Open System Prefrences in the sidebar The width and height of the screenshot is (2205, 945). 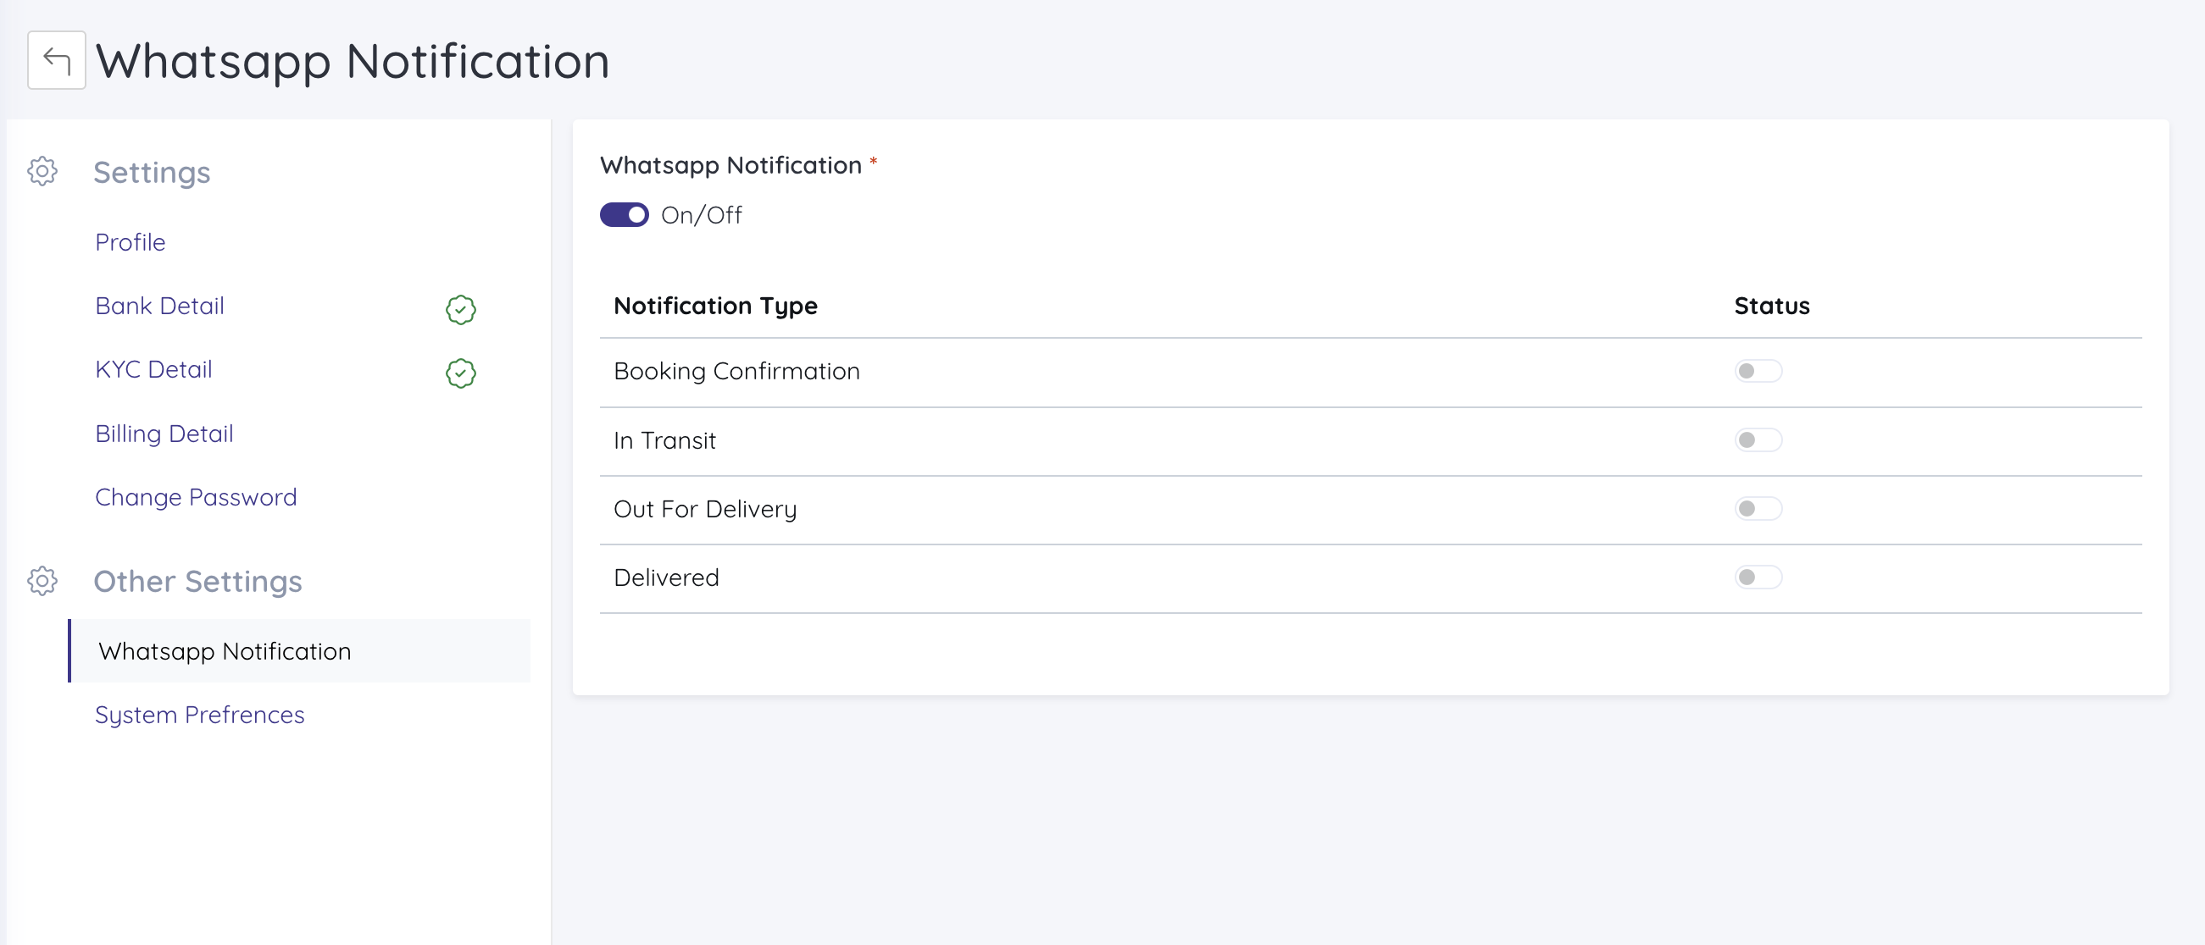point(199,715)
